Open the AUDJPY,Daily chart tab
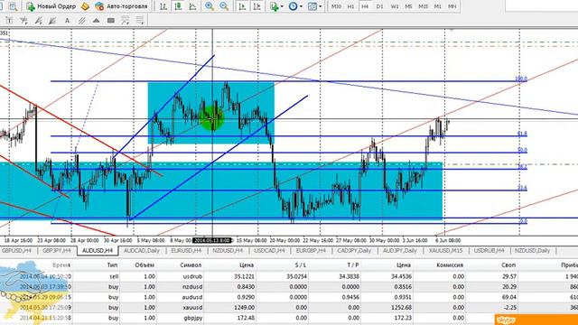Image resolution: width=578 pixels, height=325 pixels. (x=399, y=251)
